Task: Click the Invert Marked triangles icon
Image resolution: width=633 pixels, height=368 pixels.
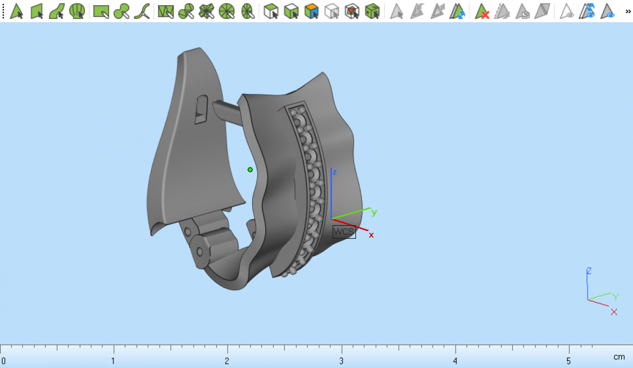Action: (x=457, y=11)
